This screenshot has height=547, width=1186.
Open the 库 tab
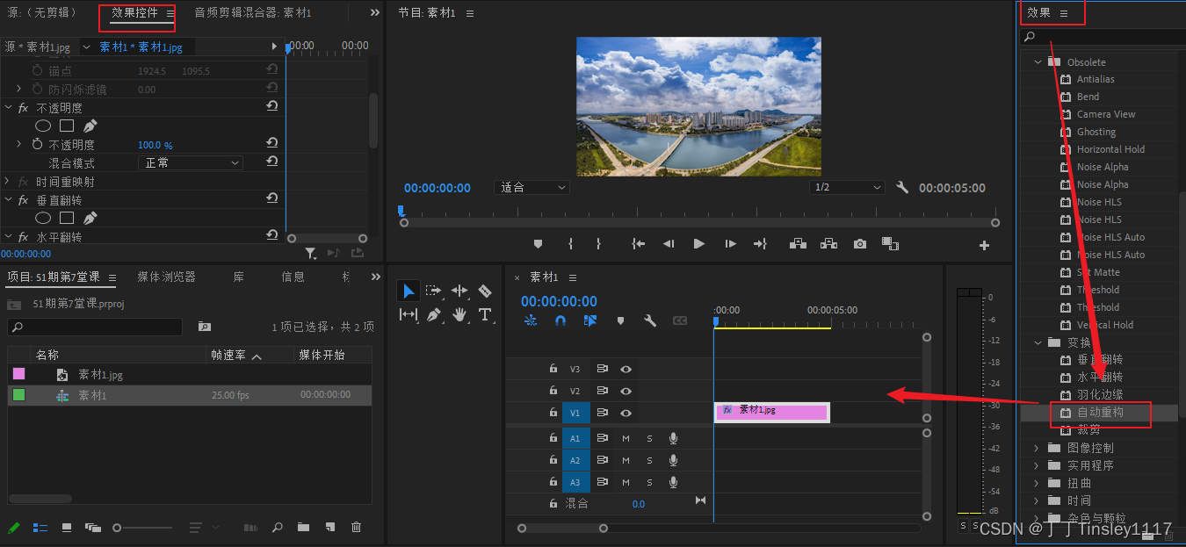click(239, 277)
